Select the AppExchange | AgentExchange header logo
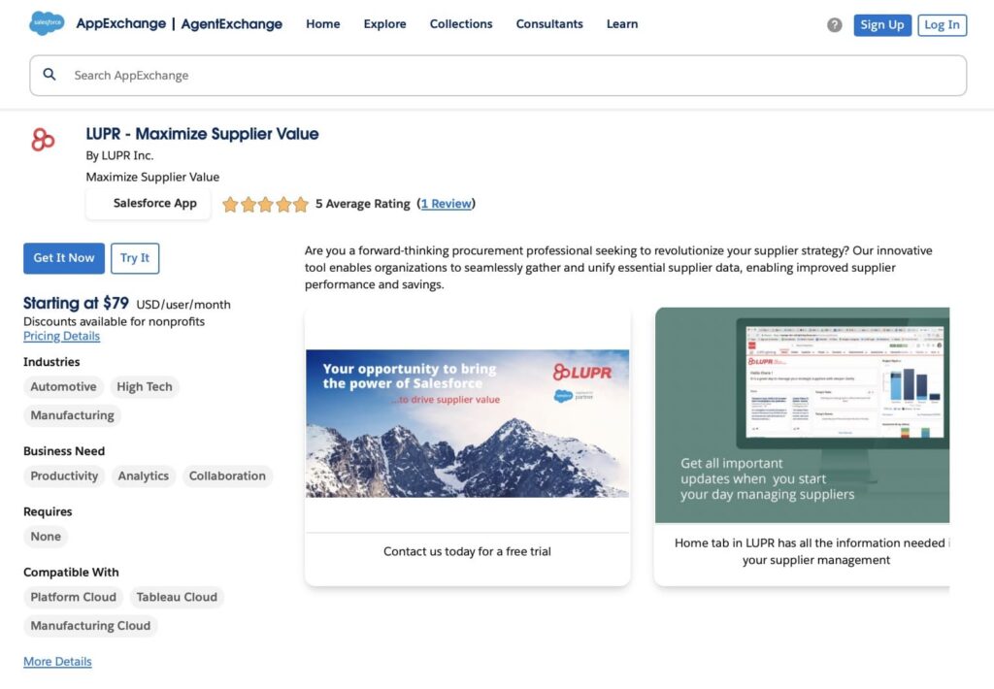Screen dimensions: 994x689 point(180,23)
